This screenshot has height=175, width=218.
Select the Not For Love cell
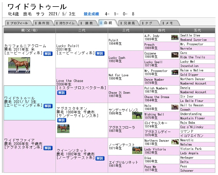click(x=126, y=77)
